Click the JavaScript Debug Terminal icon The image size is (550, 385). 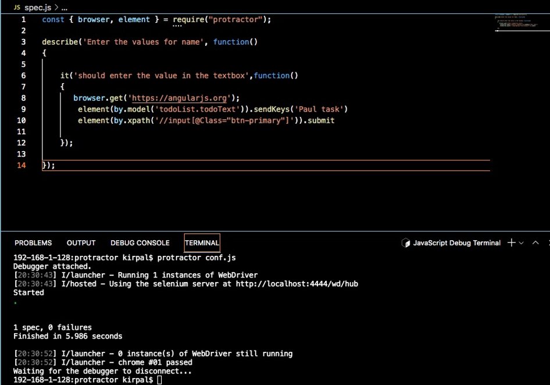pyautogui.click(x=405, y=243)
